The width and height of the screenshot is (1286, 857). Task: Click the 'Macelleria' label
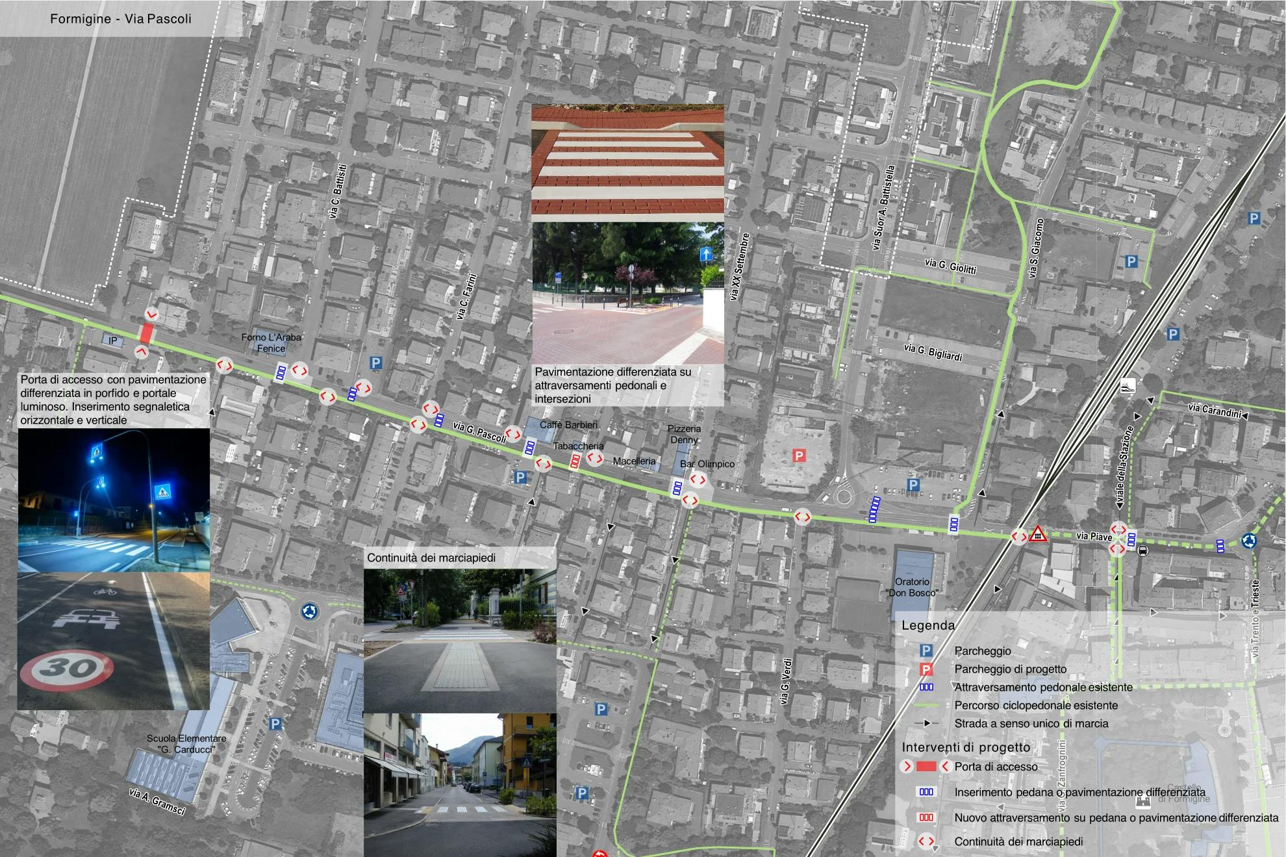(634, 461)
